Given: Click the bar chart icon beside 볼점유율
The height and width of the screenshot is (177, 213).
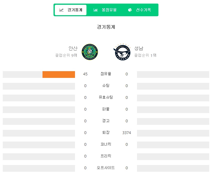Looking at the screenshot, I should 95,10.
